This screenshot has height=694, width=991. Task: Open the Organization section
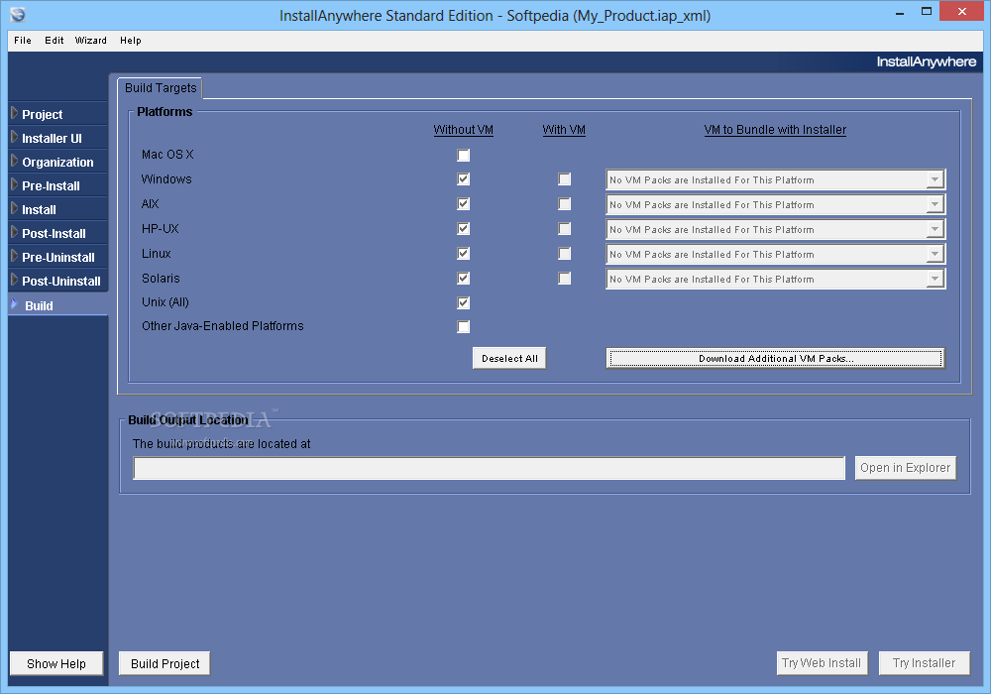pos(57,163)
